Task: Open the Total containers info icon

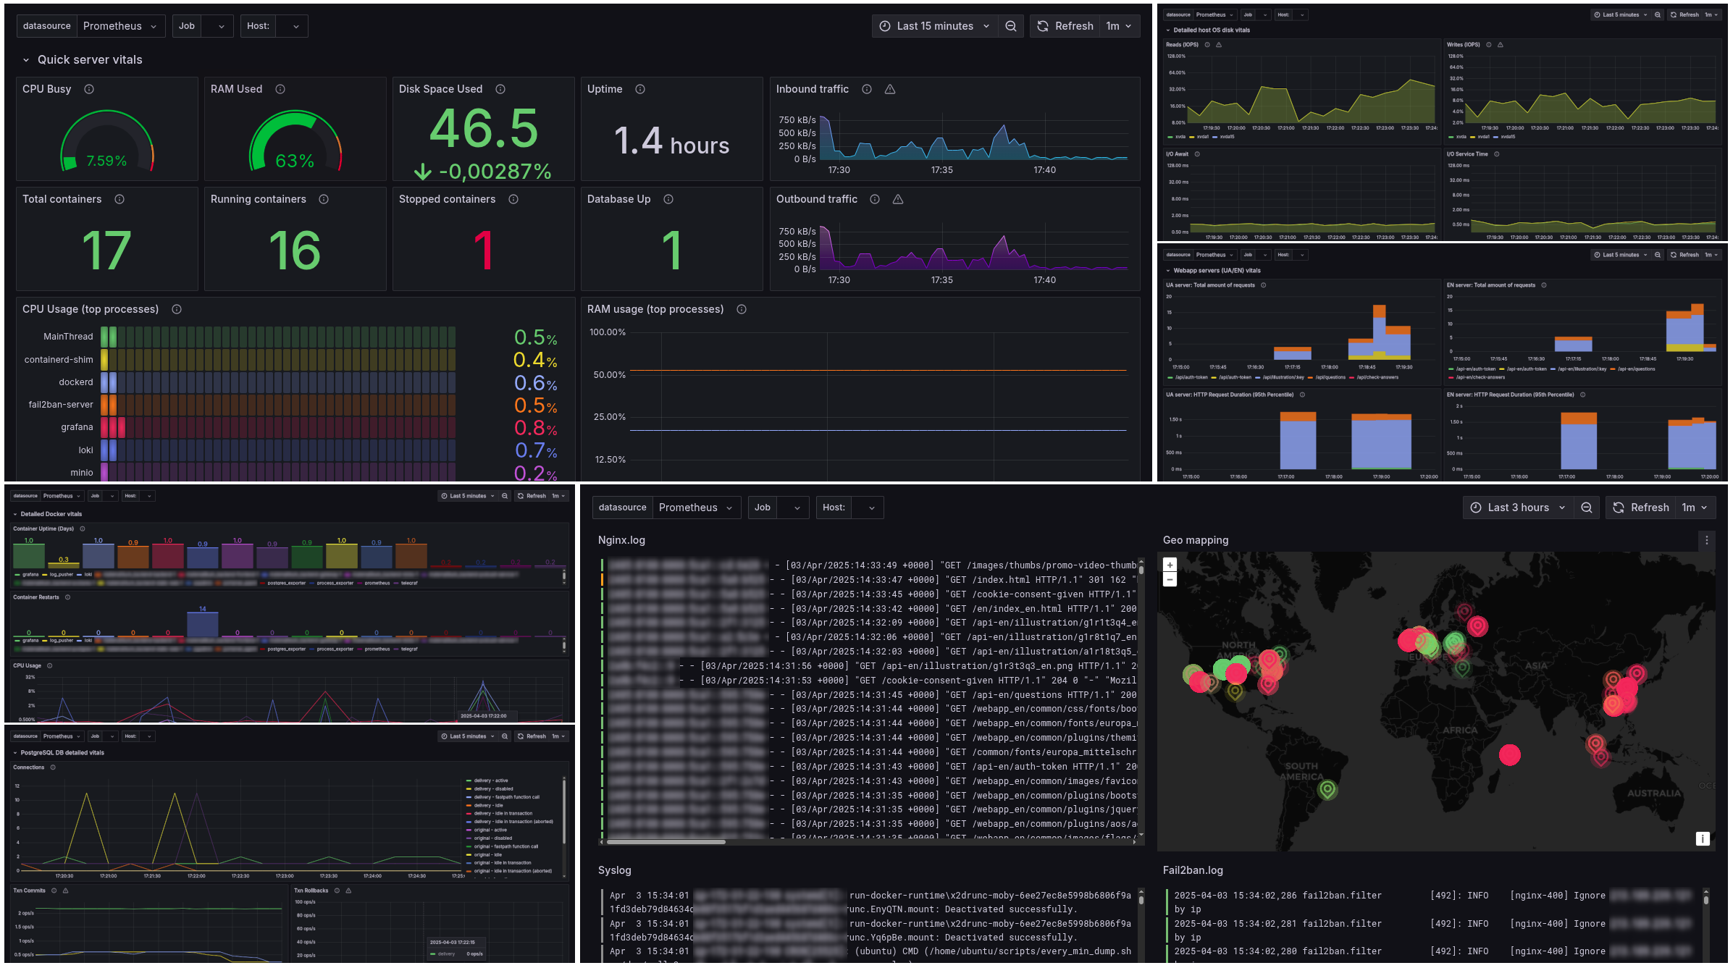Action: pos(119,199)
